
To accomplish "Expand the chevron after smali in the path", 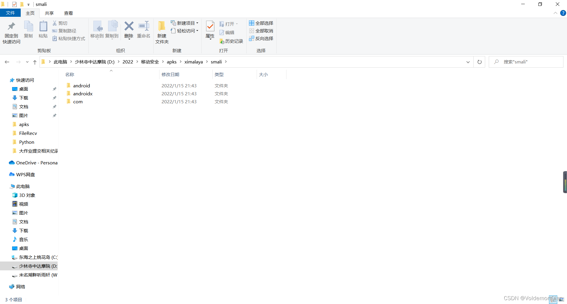I will point(226,62).
